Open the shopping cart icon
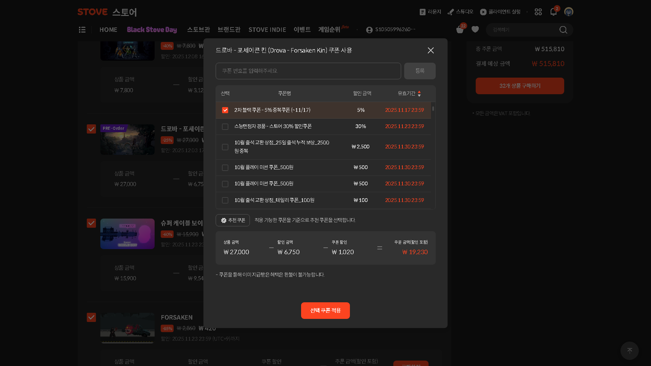 (460, 30)
